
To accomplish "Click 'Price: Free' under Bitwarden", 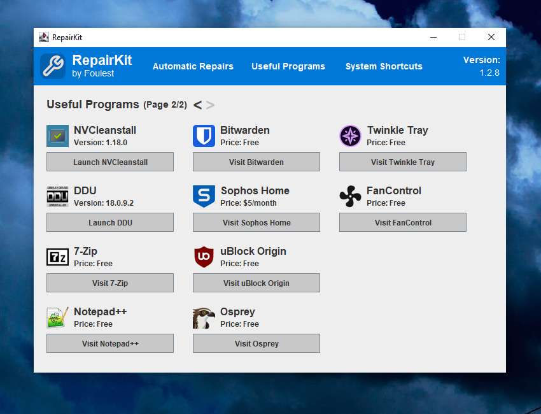I will (240, 143).
